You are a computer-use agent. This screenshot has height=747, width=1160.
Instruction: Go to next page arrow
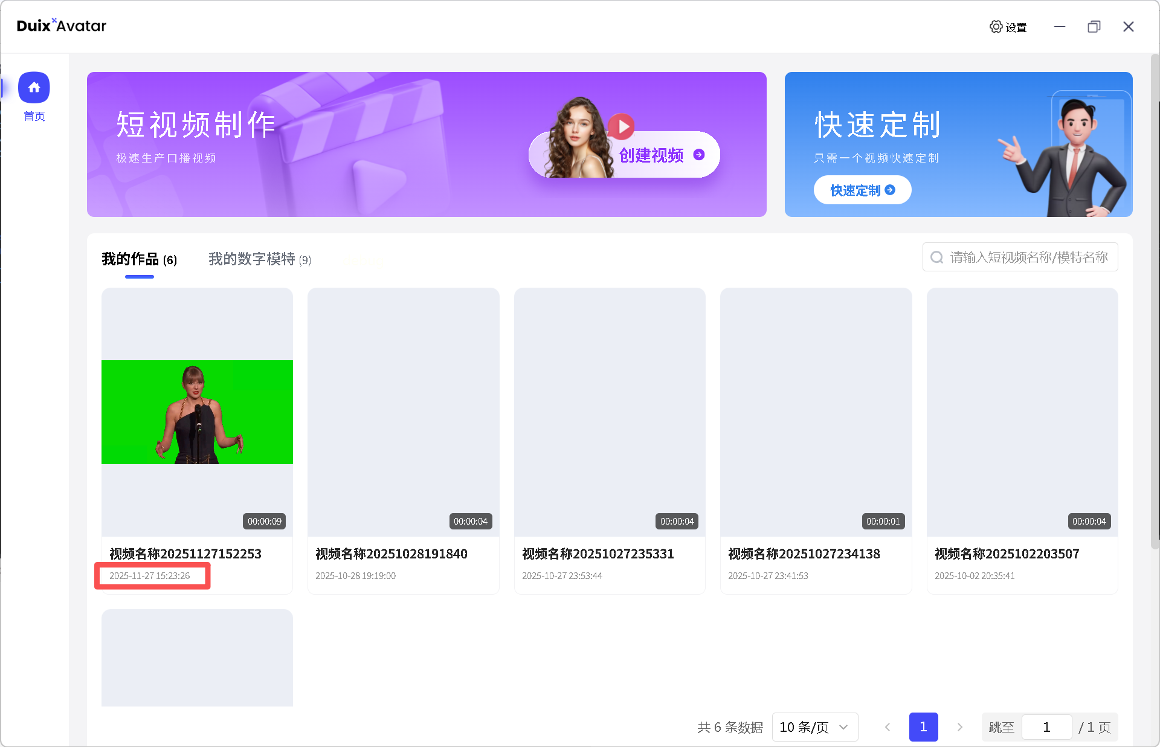pyautogui.click(x=959, y=727)
